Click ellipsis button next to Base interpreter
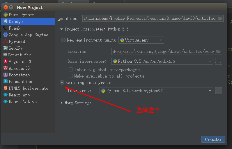Viewport: 232px width, 149px height. 218,61
